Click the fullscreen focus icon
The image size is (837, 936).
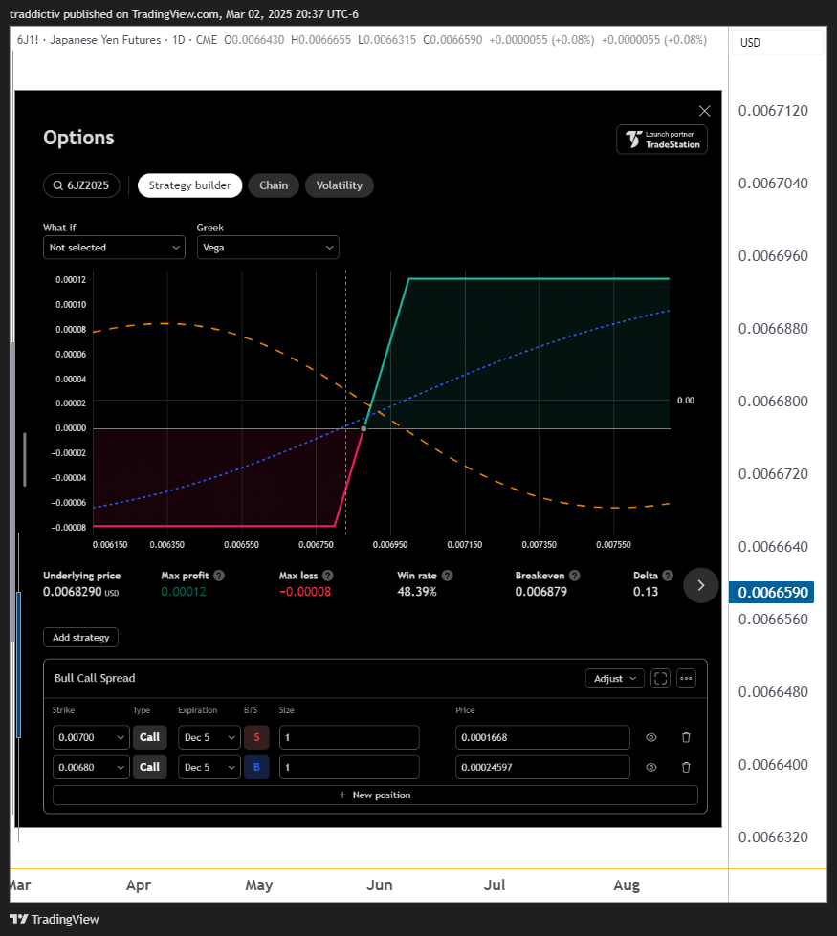660,679
